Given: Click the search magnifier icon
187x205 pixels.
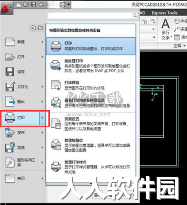Looking at the screenshot, I should (x=135, y=16).
